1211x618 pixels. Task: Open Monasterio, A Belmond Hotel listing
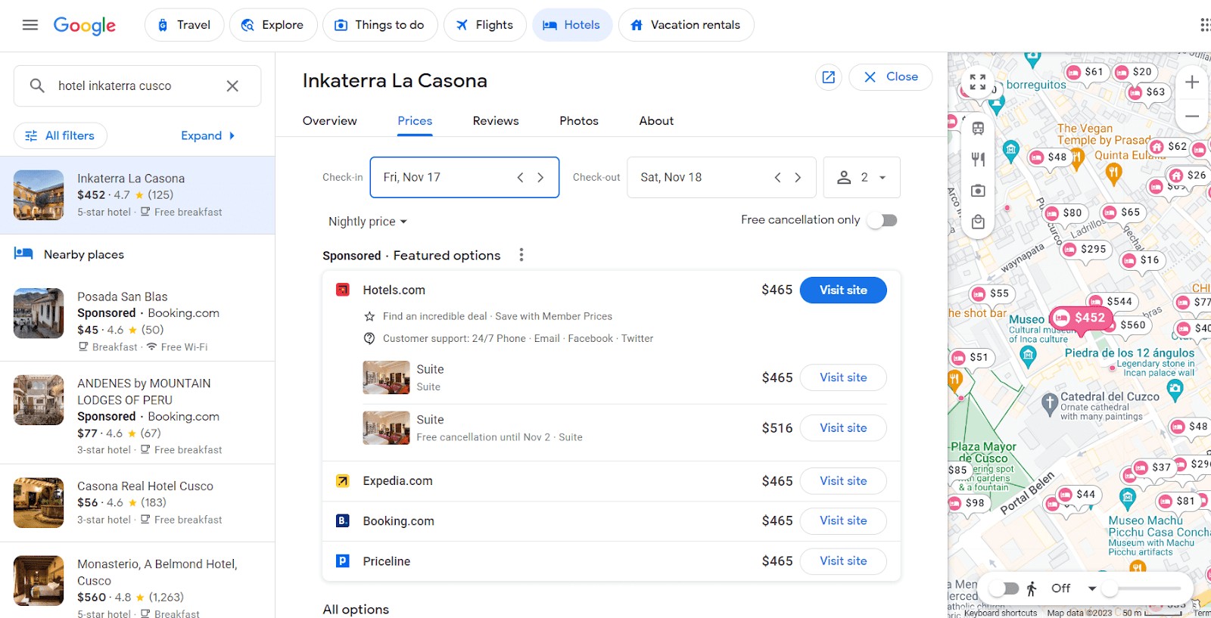[x=137, y=581]
